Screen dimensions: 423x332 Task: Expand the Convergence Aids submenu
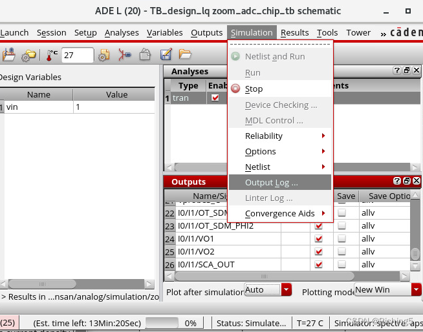[x=280, y=214]
